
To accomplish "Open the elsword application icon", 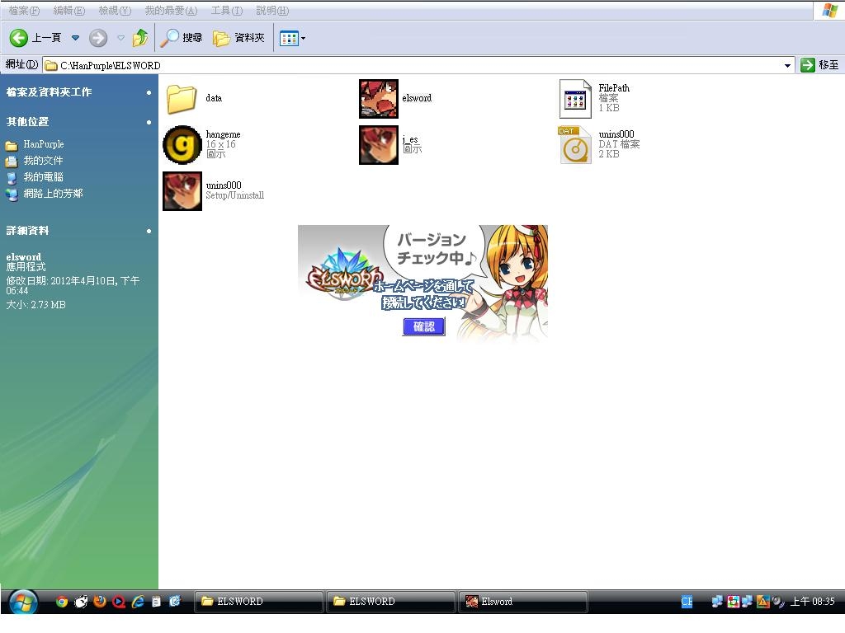I will click(379, 99).
